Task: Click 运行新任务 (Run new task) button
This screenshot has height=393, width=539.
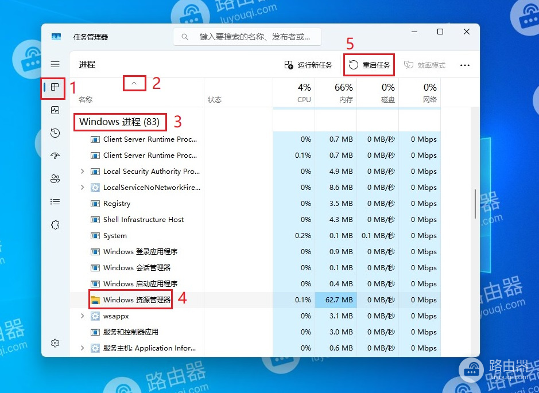Action: coord(308,65)
